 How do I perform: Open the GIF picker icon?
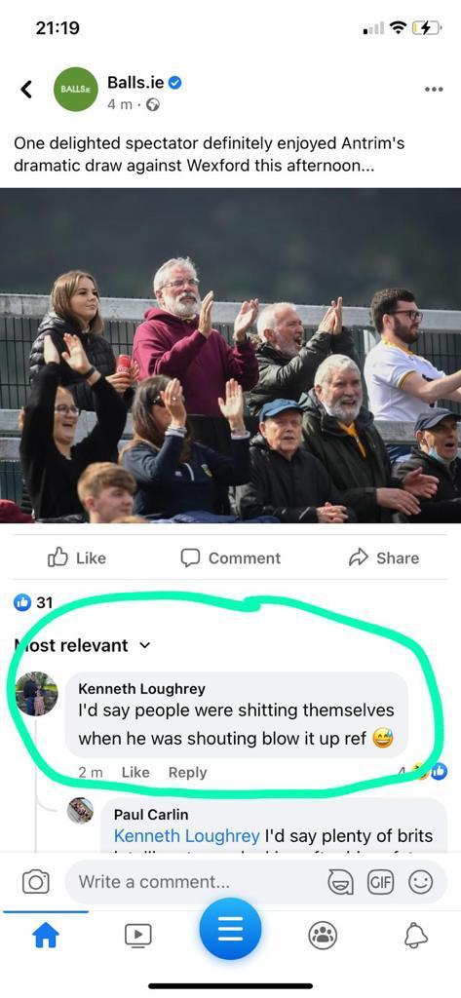(379, 881)
